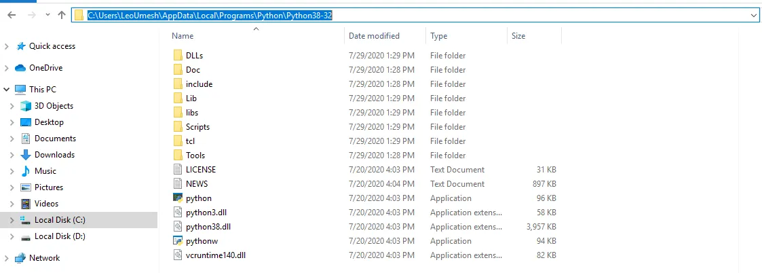Expand the Network tree node
Screen dimensions: 762x273
pos(6,258)
